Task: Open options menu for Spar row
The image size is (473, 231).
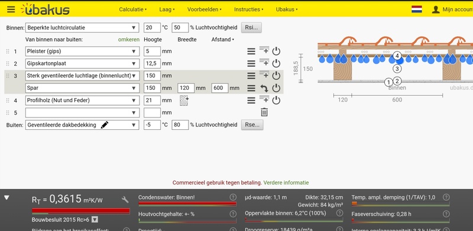Action: pyautogui.click(x=251, y=88)
